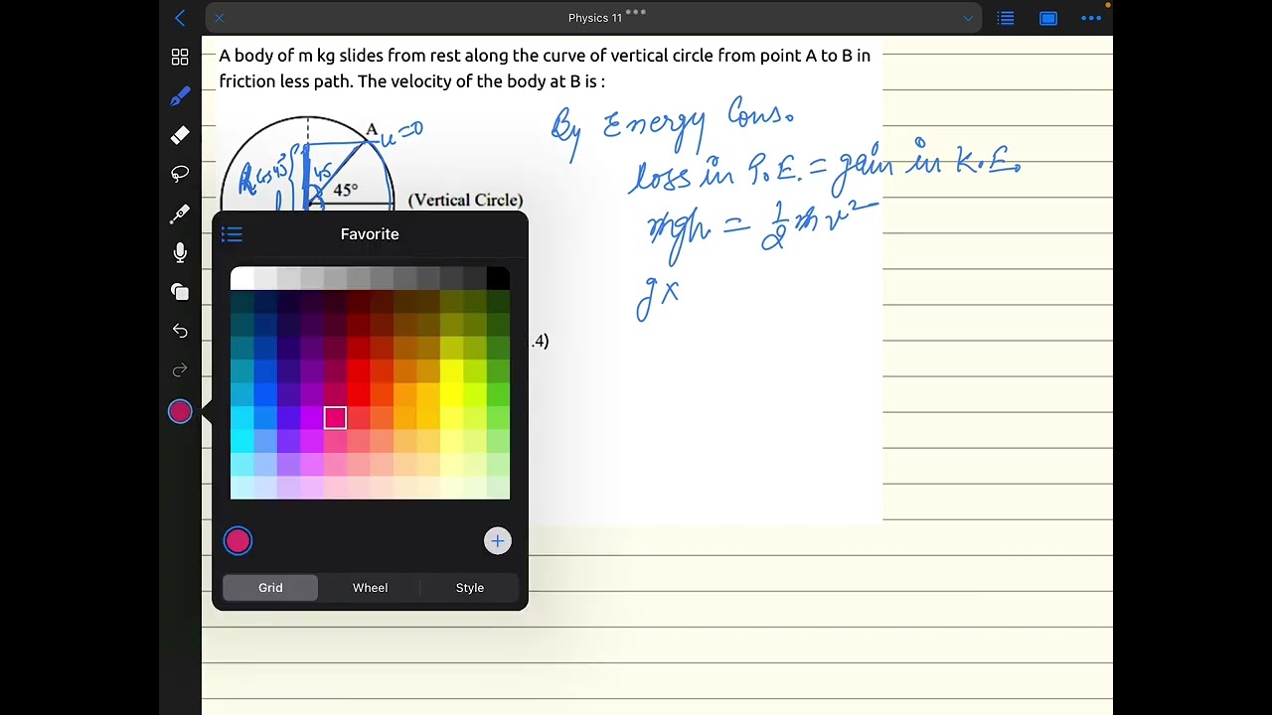Tap the Favorite heading in color popup
Viewport: 1272px width, 715px height.
point(370,234)
